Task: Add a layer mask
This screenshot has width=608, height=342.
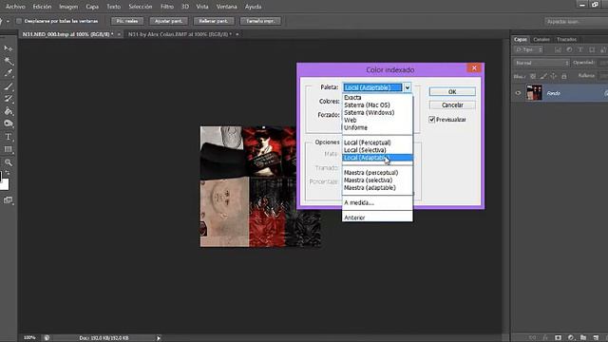Action: click(x=558, y=338)
